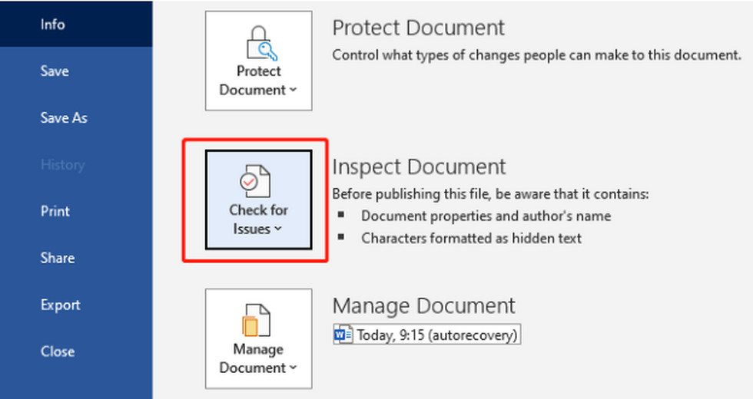Click the Manage Document heading text
This screenshot has height=399, width=753.
point(423,305)
